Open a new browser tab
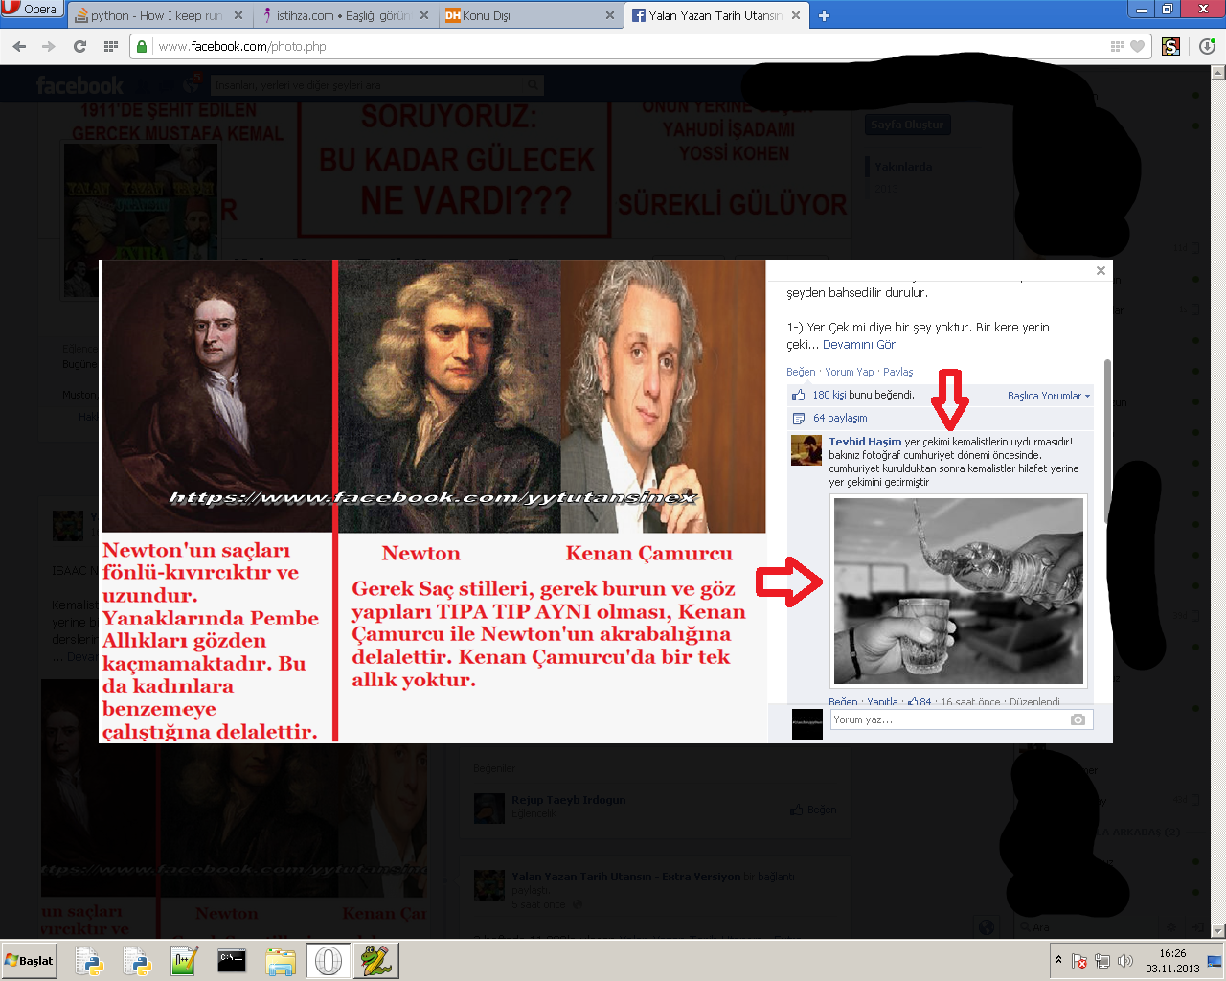This screenshot has height=981, width=1226. 824,15
